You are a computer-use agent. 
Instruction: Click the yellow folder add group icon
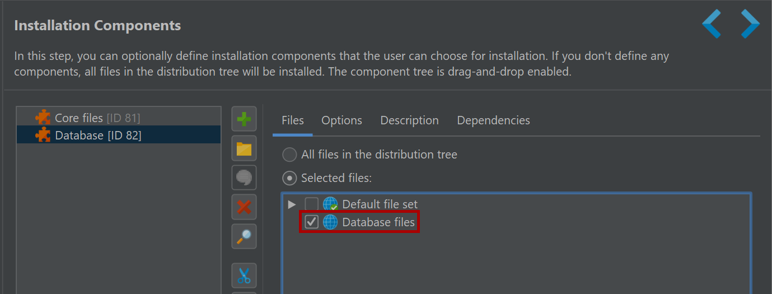coord(244,148)
